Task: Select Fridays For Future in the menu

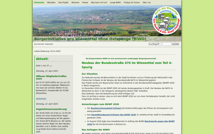Action: click(x=132, y=3)
